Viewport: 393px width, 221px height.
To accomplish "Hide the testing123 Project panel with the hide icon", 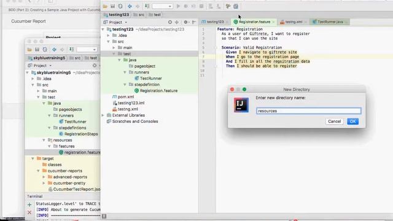I will 194,22.
